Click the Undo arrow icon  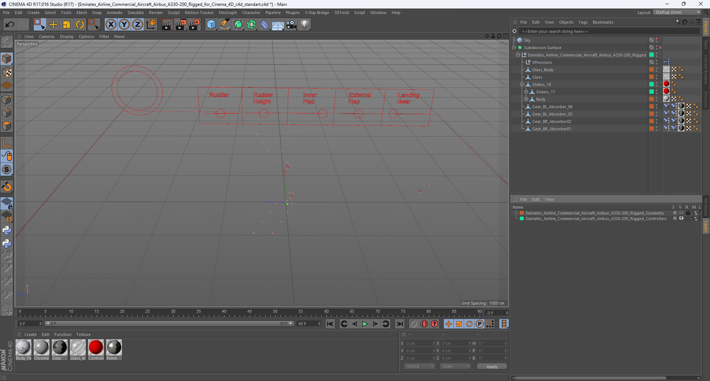click(x=10, y=25)
